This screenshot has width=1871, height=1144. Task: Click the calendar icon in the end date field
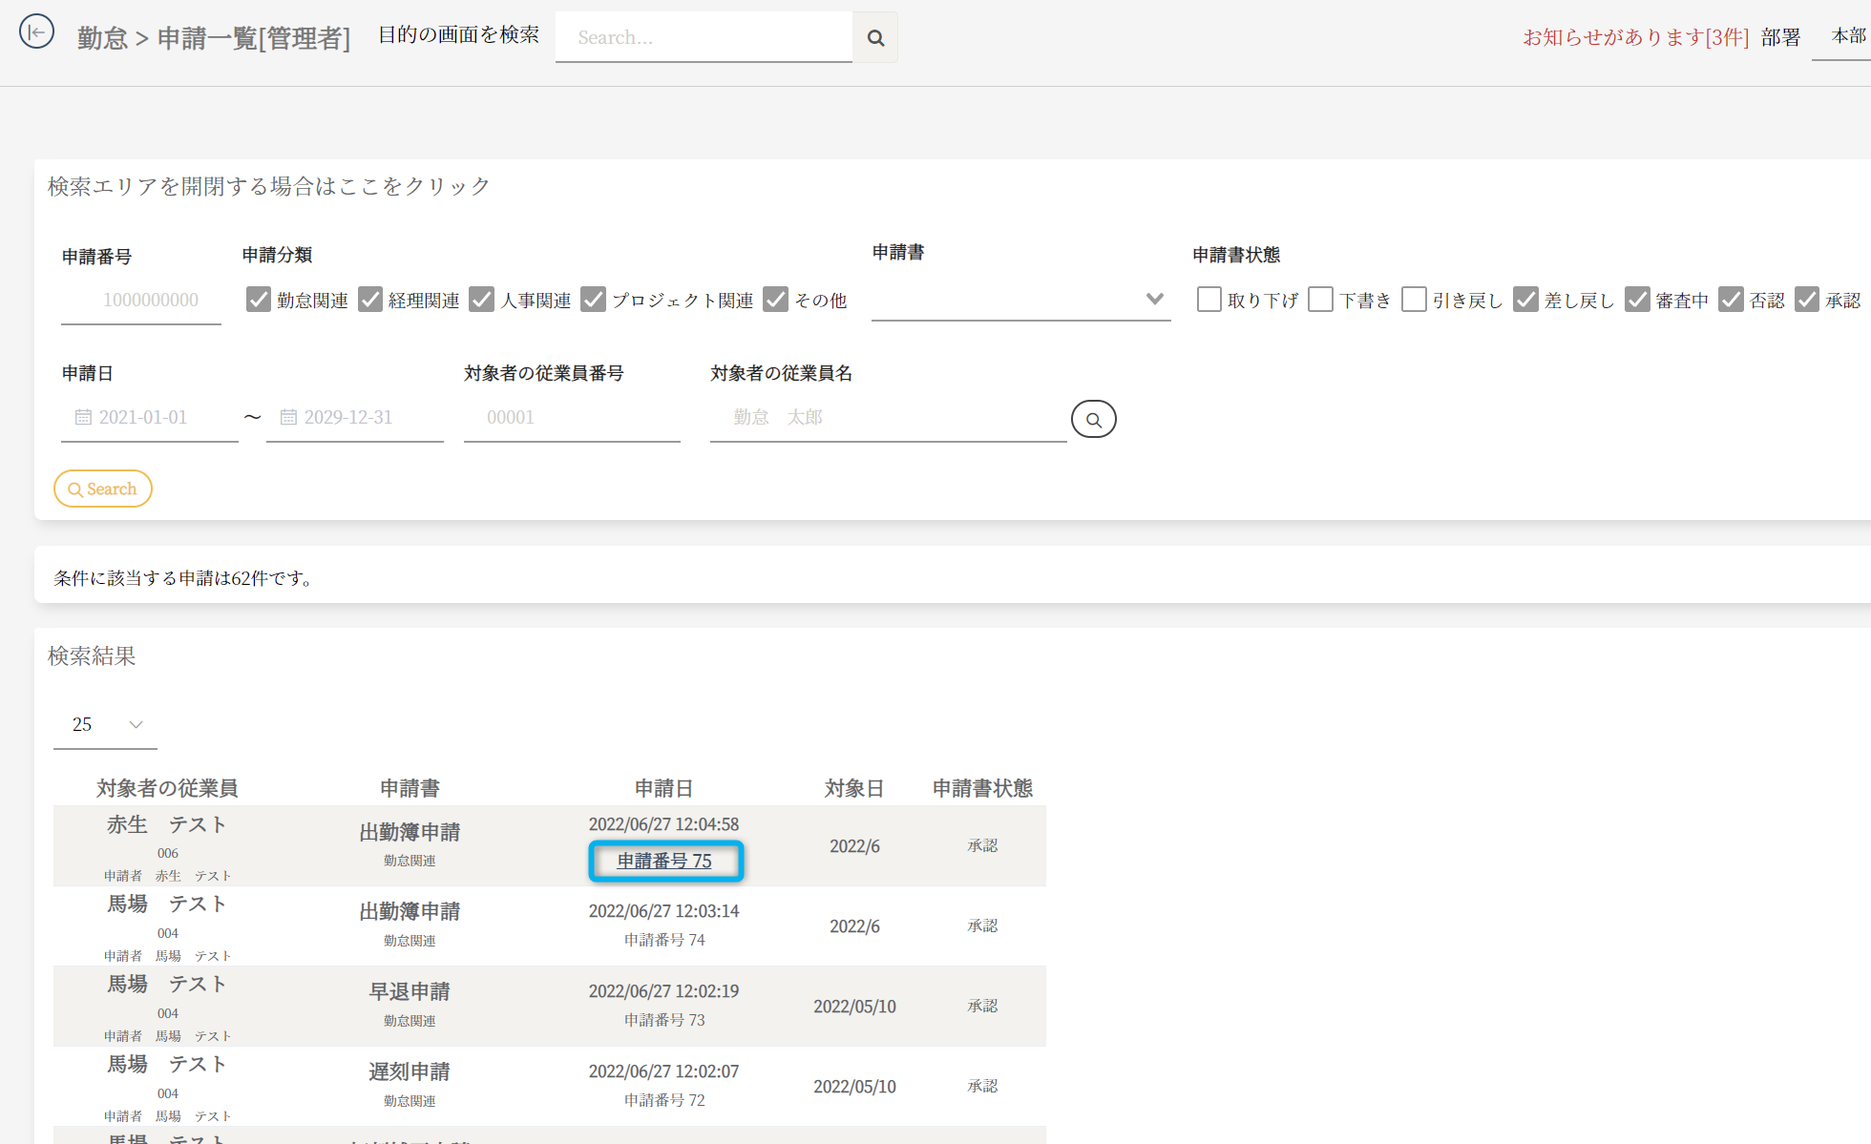(x=288, y=417)
